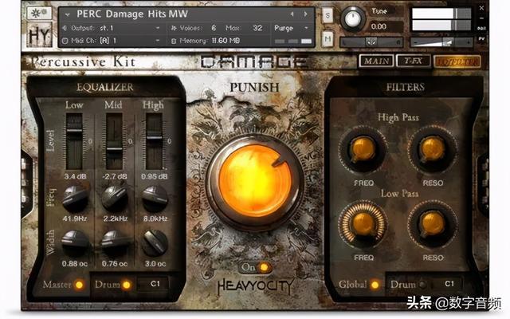Toggle the EQ Drum light
Screen dimensions: 510x319
tap(126, 286)
